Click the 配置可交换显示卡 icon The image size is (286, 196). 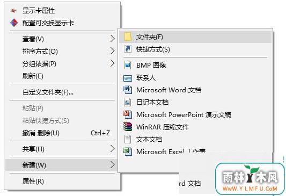[14, 23]
